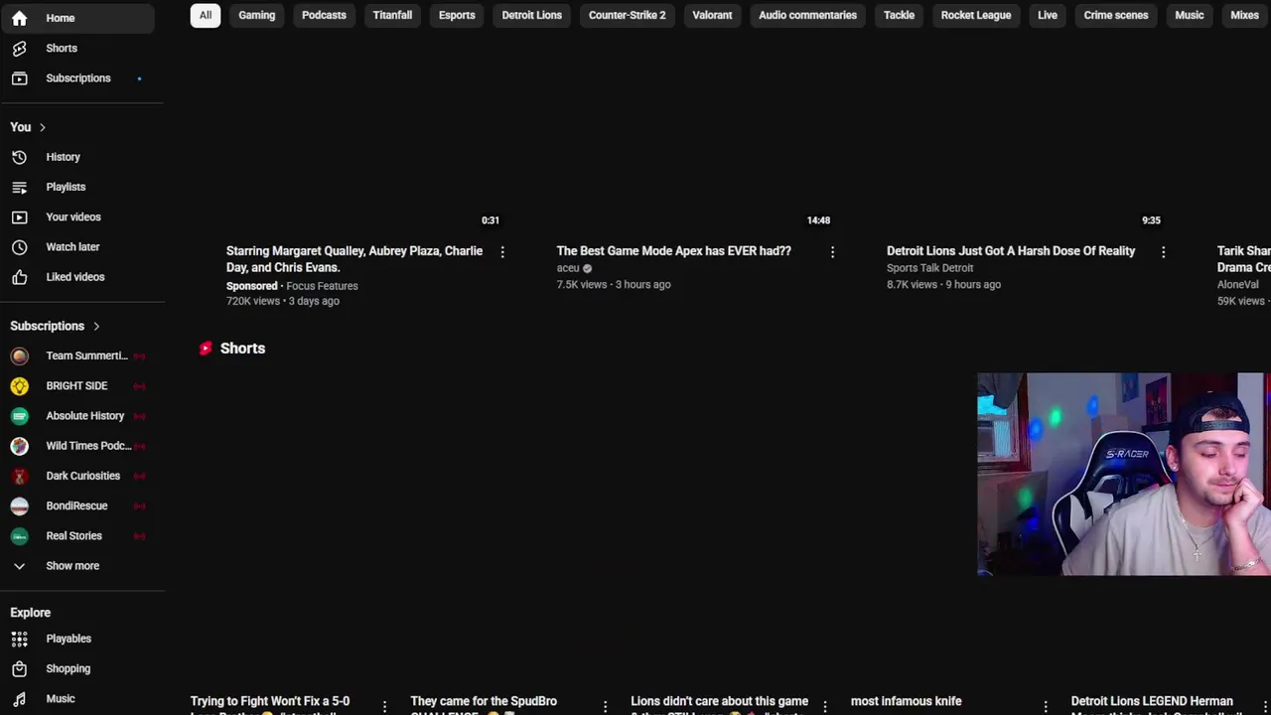Click the 0:31 sponsored video thumbnail

click(x=365, y=137)
